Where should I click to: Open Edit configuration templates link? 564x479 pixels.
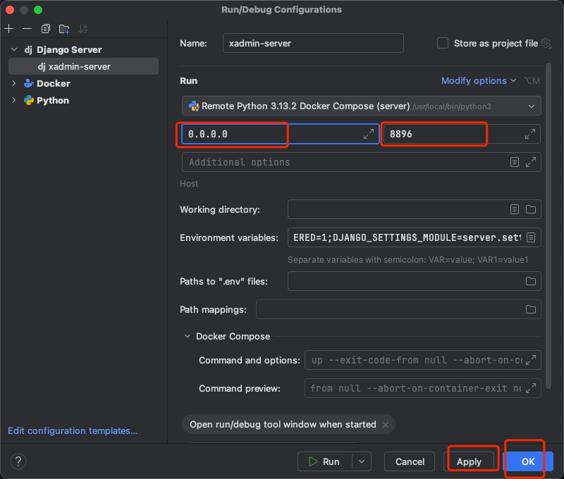pos(73,430)
